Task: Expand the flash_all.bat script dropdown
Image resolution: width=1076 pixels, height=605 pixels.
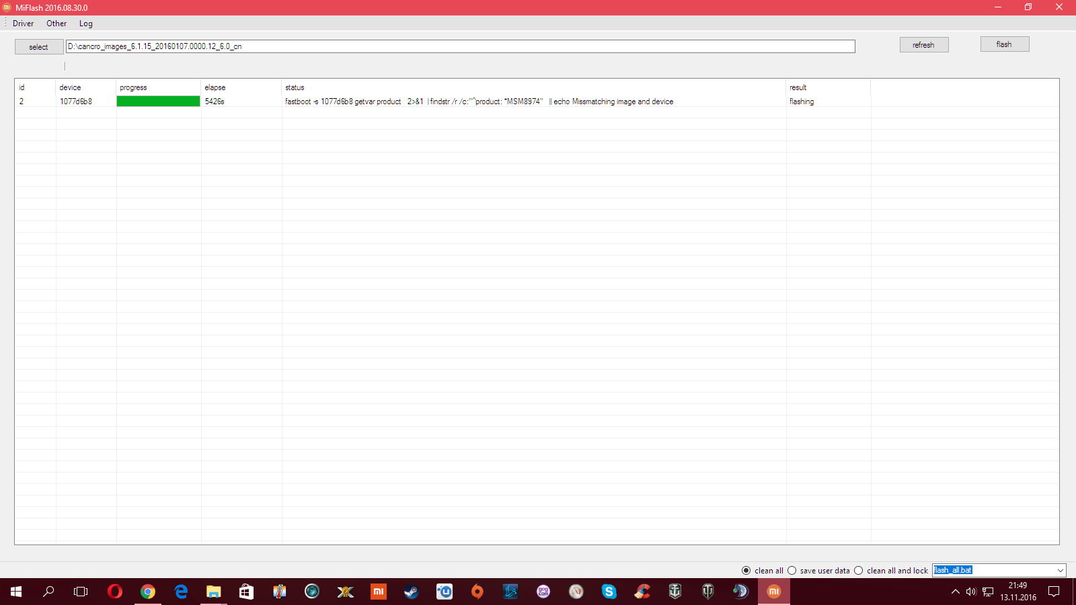Action: point(1060,571)
